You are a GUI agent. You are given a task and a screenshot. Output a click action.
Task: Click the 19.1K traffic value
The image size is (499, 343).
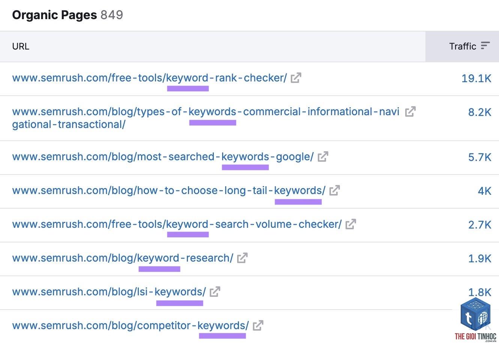(x=476, y=78)
